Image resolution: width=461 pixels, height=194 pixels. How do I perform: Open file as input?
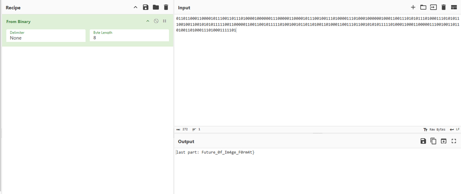[x=433, y=7]
